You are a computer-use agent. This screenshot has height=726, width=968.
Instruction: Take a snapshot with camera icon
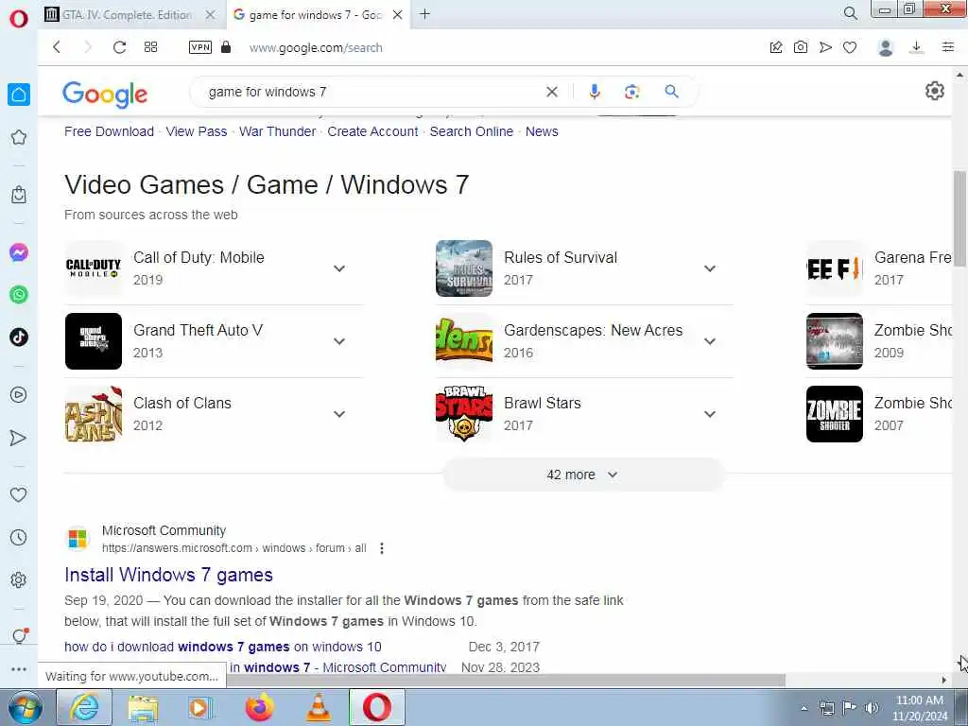point(801,47)
